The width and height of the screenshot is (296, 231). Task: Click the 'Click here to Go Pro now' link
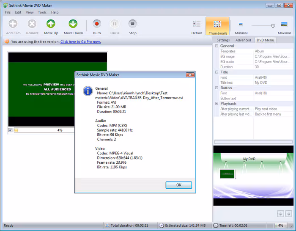pyautogui.click(x=81, y=41)
